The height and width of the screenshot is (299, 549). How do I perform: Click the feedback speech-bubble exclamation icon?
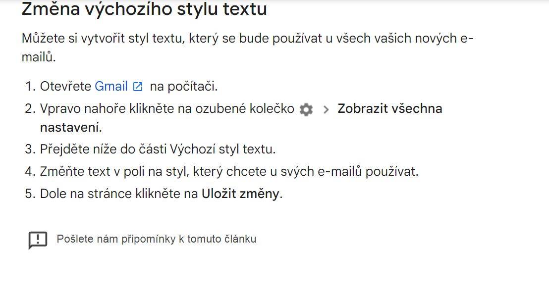pos(38,240)
